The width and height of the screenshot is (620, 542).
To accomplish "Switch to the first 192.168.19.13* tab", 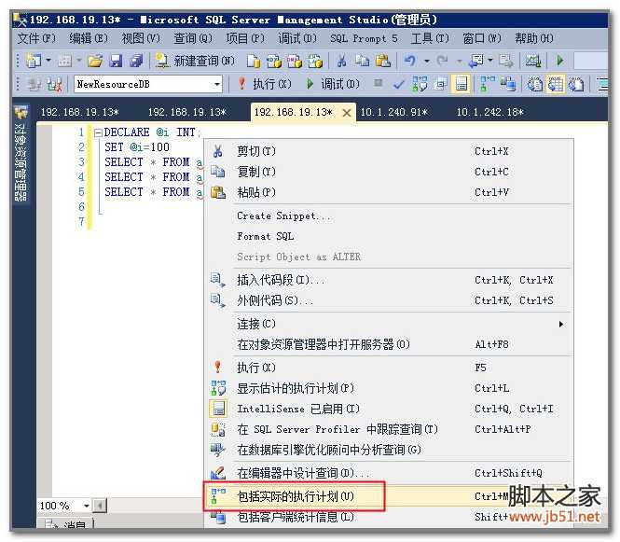I will [x=80, y=112].
